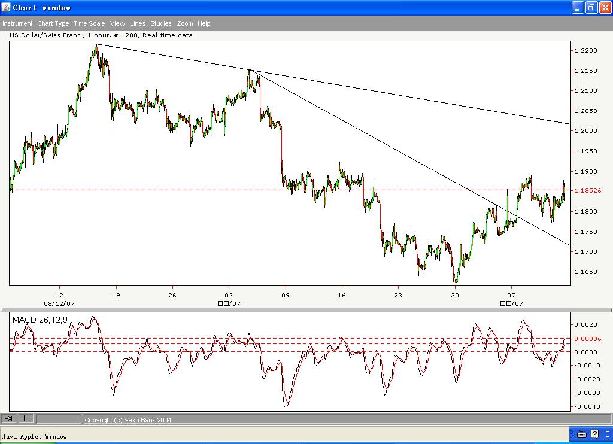Viewport: 613px width, 444px height.
Task: Restore down the Chart window
Action: [591, 7]
